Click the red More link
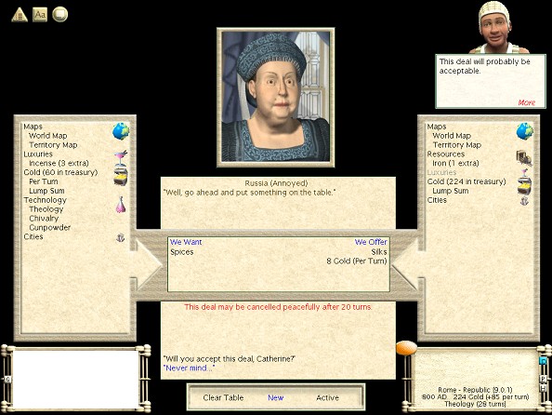Image resolution: width=552 pixels, height=415 pixels. click(526, 102)
